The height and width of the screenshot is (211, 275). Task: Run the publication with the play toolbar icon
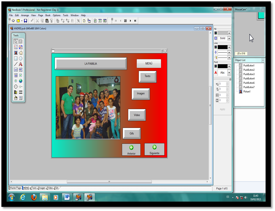point(95,21)
